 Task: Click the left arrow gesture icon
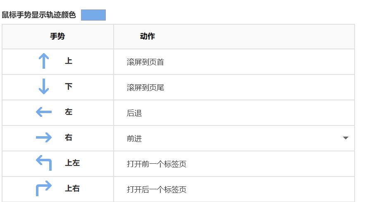[x=44, y=112]
